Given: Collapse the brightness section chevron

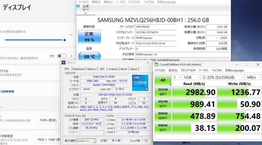Looking at the screenshot, I should (x=71, y=35).
